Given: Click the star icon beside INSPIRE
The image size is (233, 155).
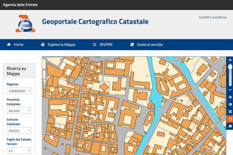Looking at the screenshot, I should click(x=94, y=45).
